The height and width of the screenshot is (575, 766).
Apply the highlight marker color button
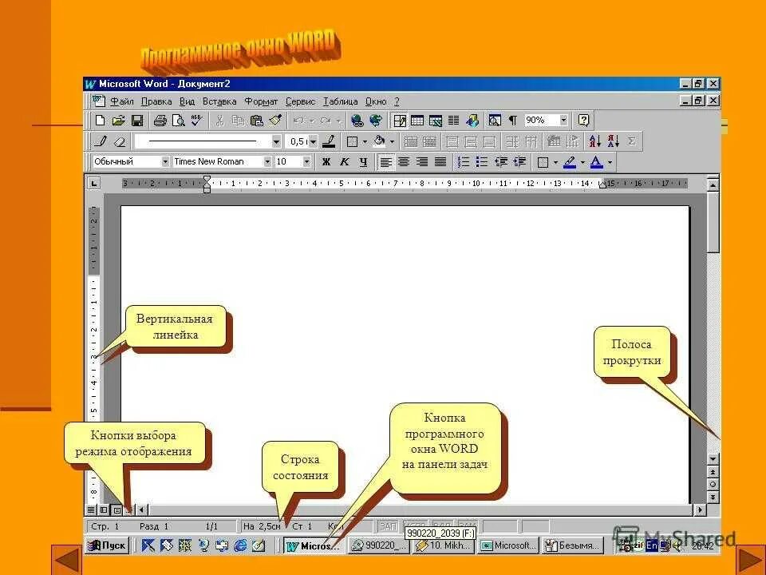[570, 162]
